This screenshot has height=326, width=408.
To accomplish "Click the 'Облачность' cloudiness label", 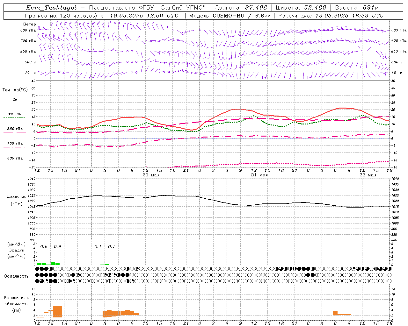I will click(x=16, y=276).
